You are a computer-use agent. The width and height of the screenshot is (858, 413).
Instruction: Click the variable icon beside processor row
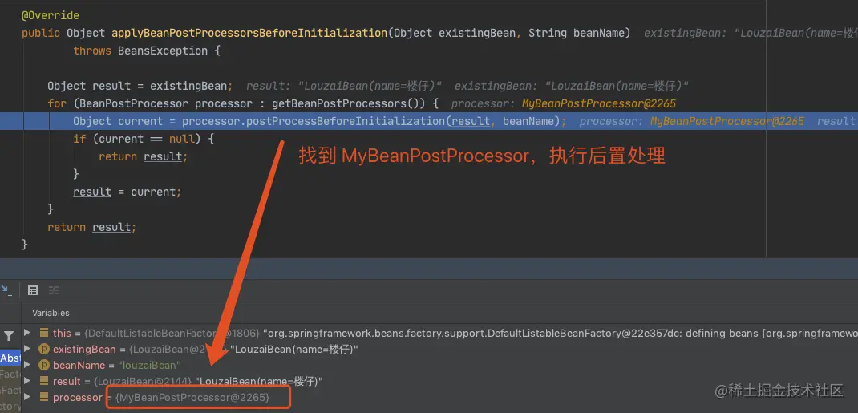click(x=44, y=397)
